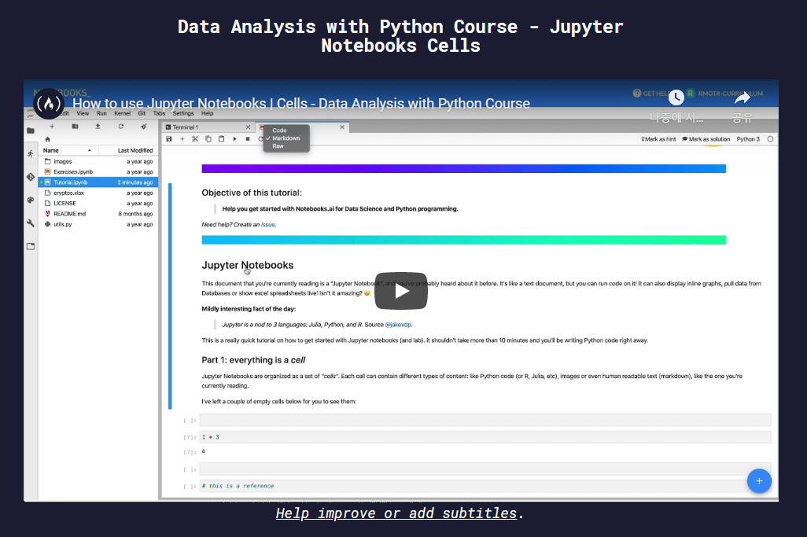Stop the kernel with the square icon
Screen dimensions: 807x537
[247, 138]
